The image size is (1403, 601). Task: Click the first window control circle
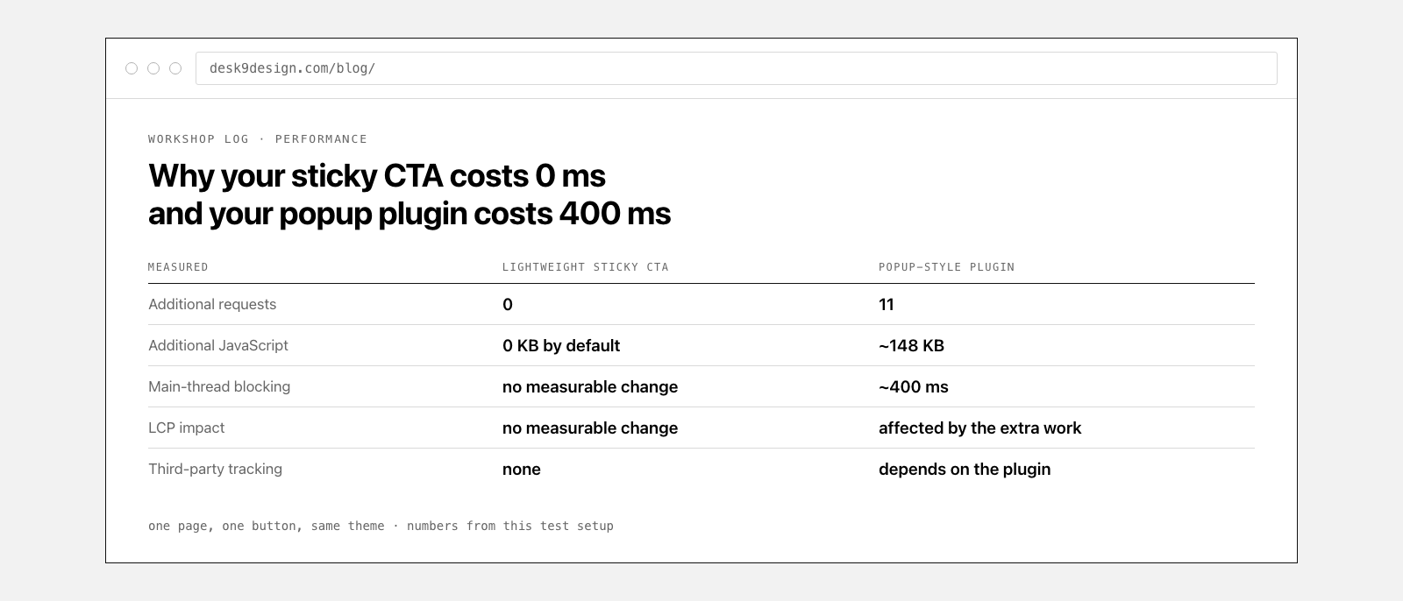tap(132, 68)
